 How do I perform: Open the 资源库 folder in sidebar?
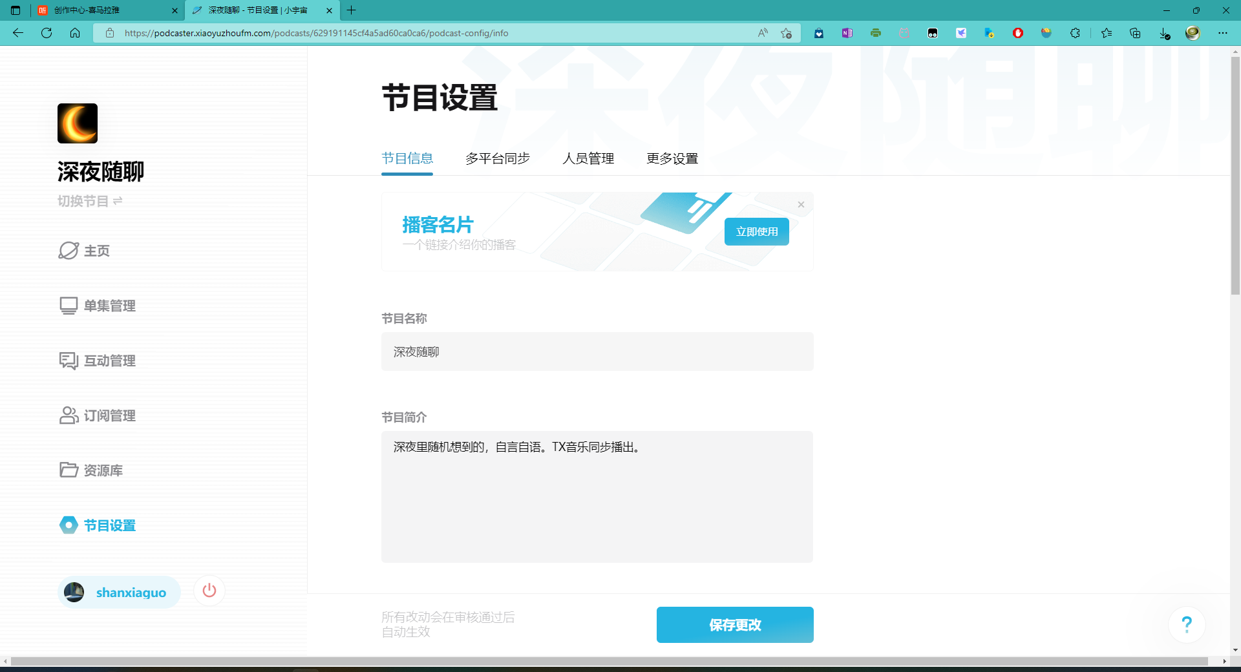[x=69, y=470]
